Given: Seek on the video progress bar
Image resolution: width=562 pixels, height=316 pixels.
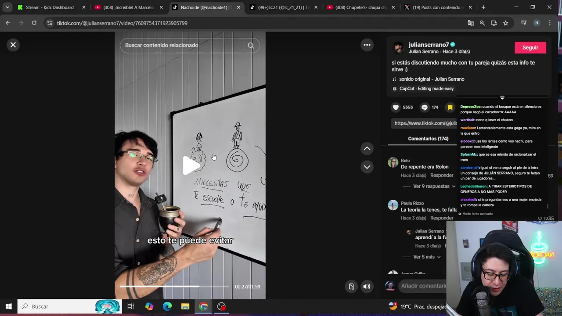Looking at the screenshot, I should (174, 287).
